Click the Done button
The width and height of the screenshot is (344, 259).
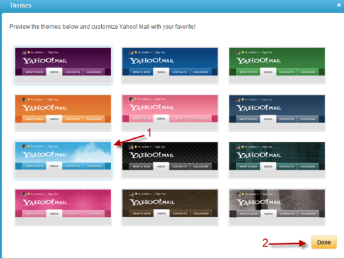(x=324, y=243)
